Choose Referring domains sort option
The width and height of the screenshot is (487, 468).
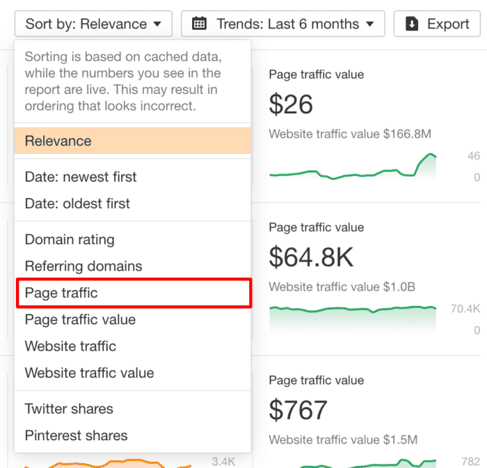point(83,266)
